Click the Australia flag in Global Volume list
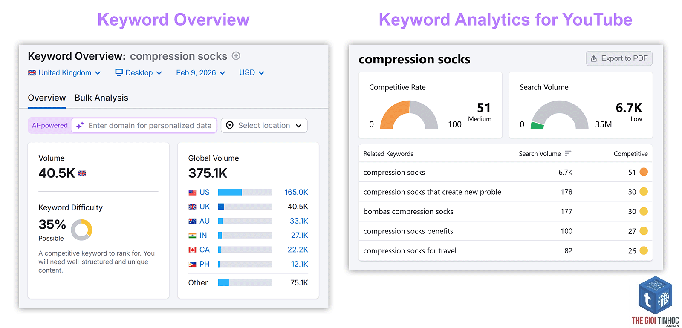This screenshot has width=682, height=328. pyautogui.click(x=192, y=221)
